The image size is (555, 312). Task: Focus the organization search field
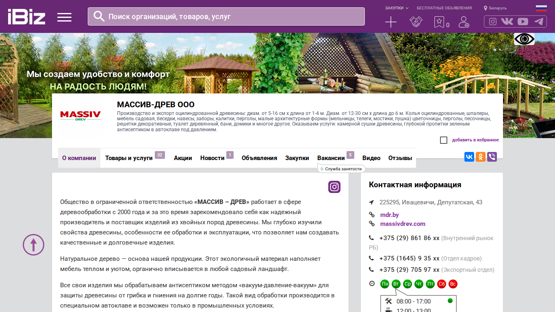(x=226, y=16)
